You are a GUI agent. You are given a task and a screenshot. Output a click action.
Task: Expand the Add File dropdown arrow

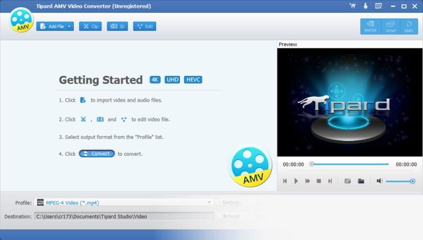tap(69, 26)
